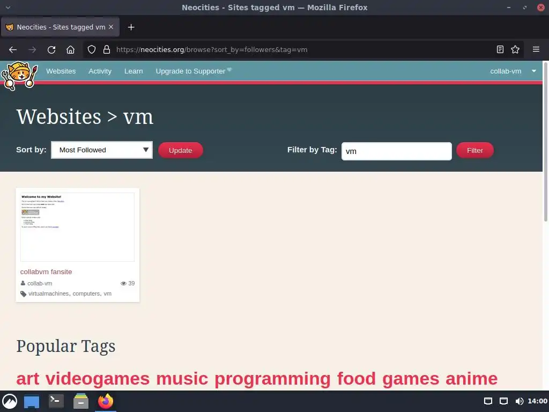The height and width of the screenshot is (412, 549).
Task: Reload the page with refresh icon
Action: tap(51, 50)
